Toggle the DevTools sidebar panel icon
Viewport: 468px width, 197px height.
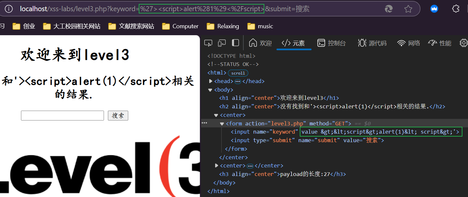tap(235, 43)
